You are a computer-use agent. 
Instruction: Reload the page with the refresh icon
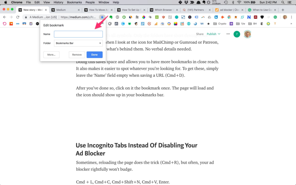[18, 17]
